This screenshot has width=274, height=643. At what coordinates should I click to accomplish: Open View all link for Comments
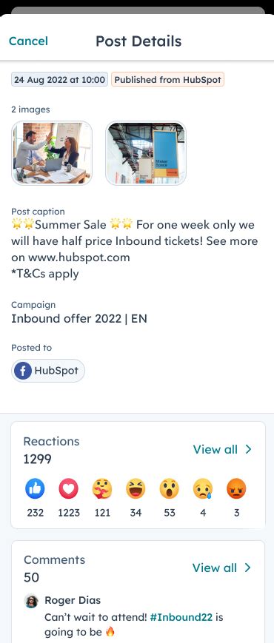215,568
